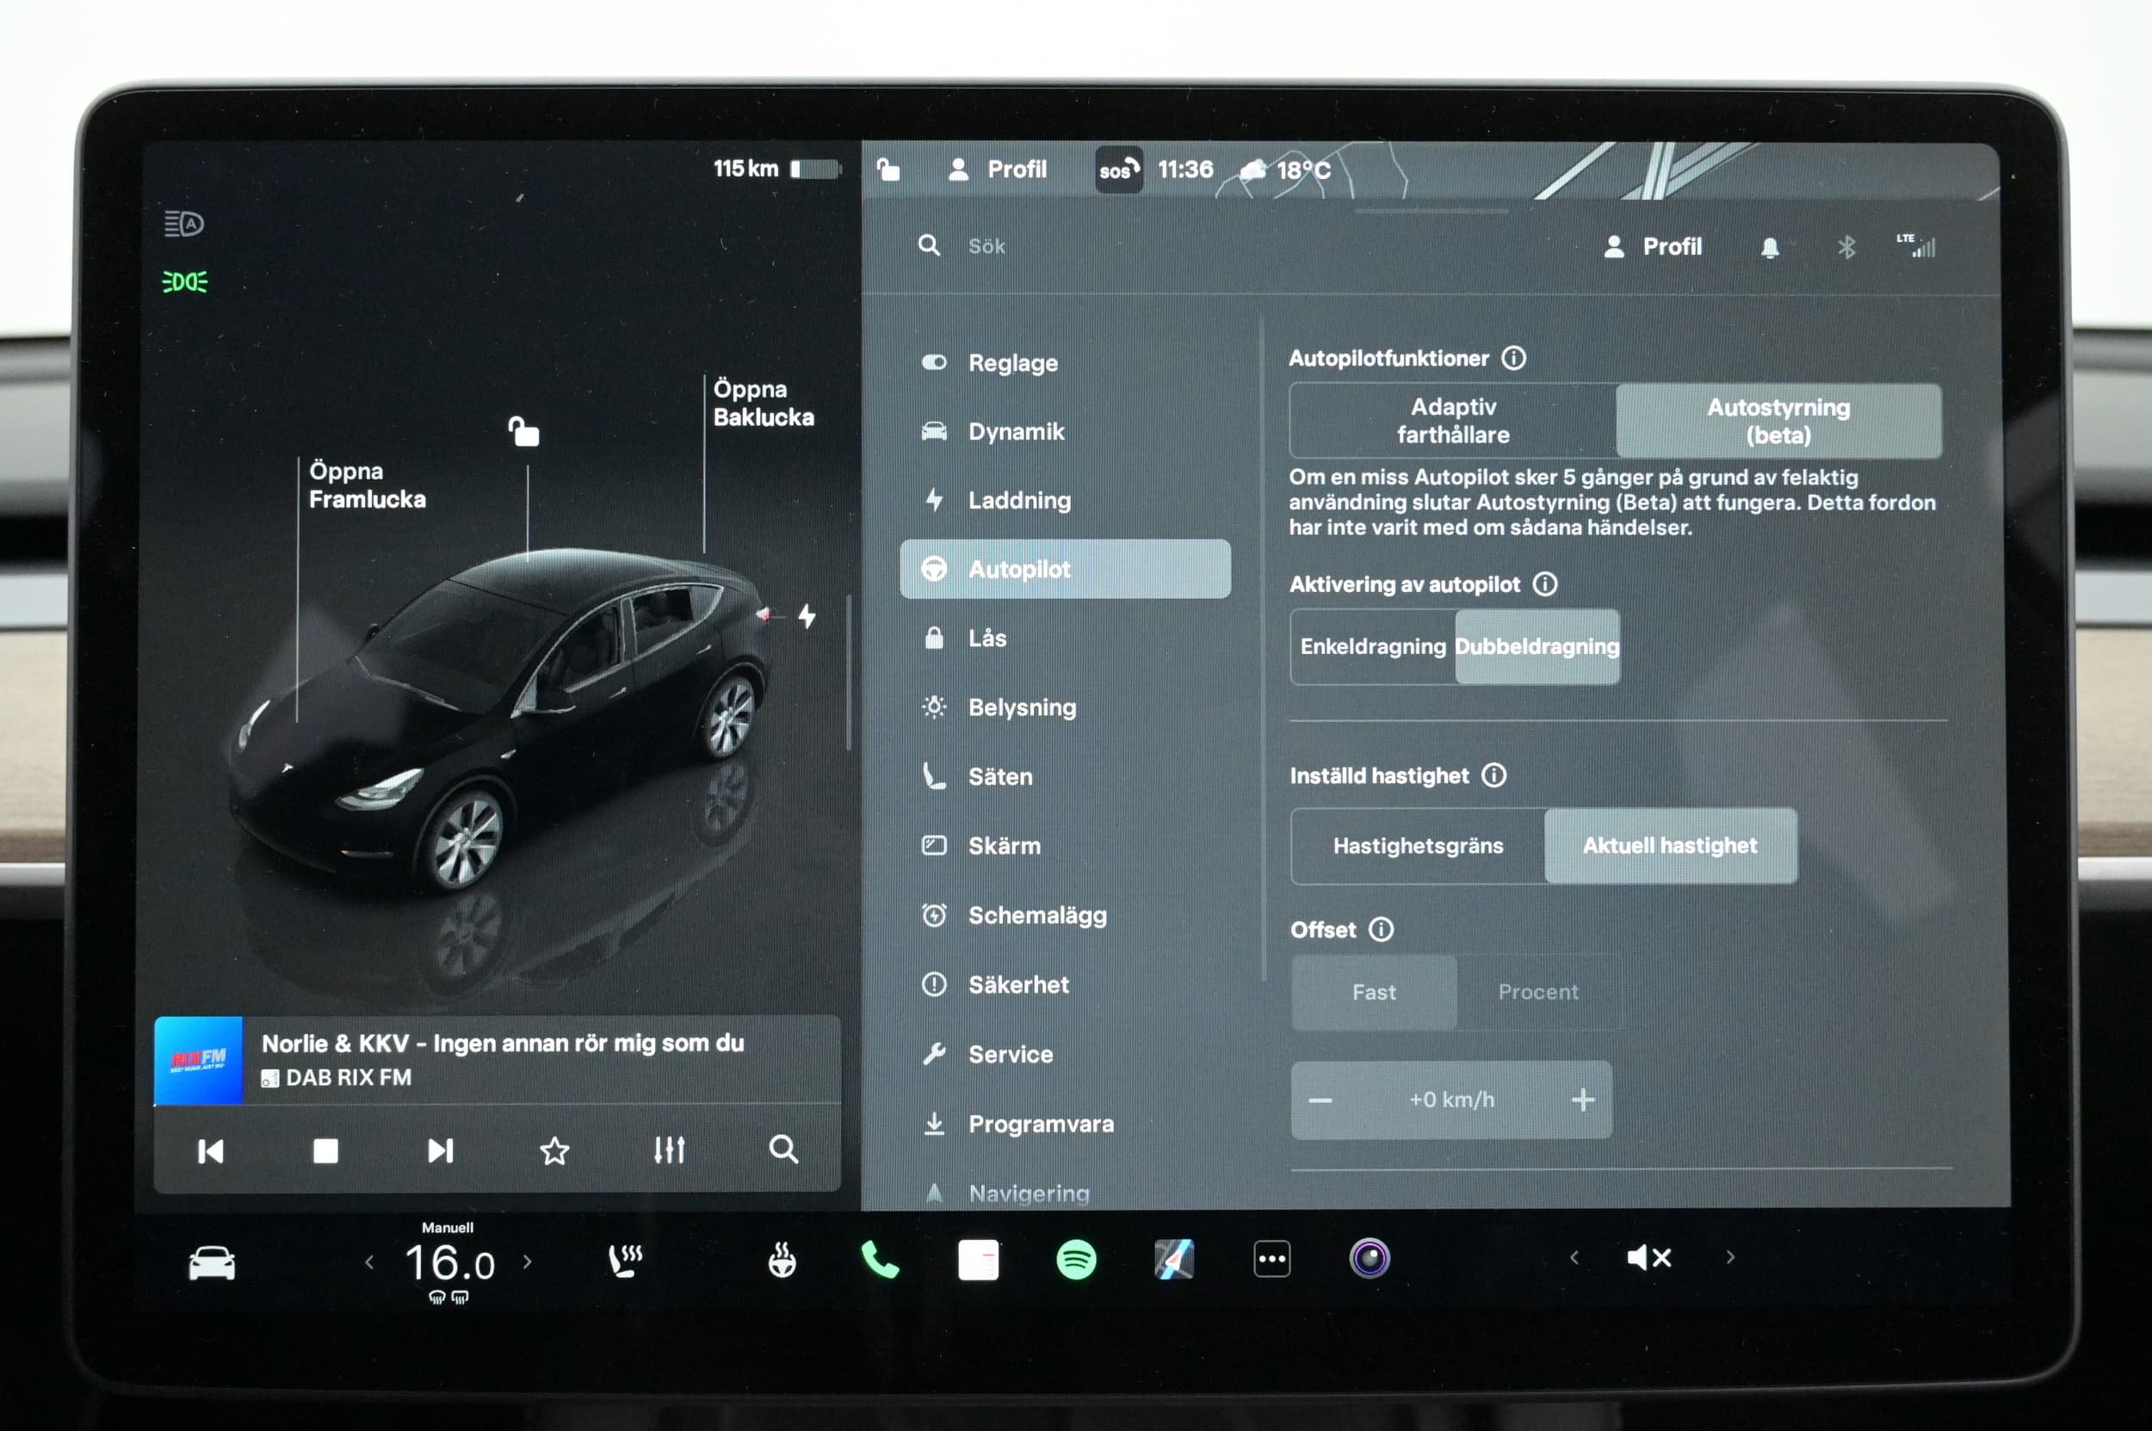This screenshot has width=2152, height=1431.
Task: Open Dynamik settings menu
Action: [1066, 432]
